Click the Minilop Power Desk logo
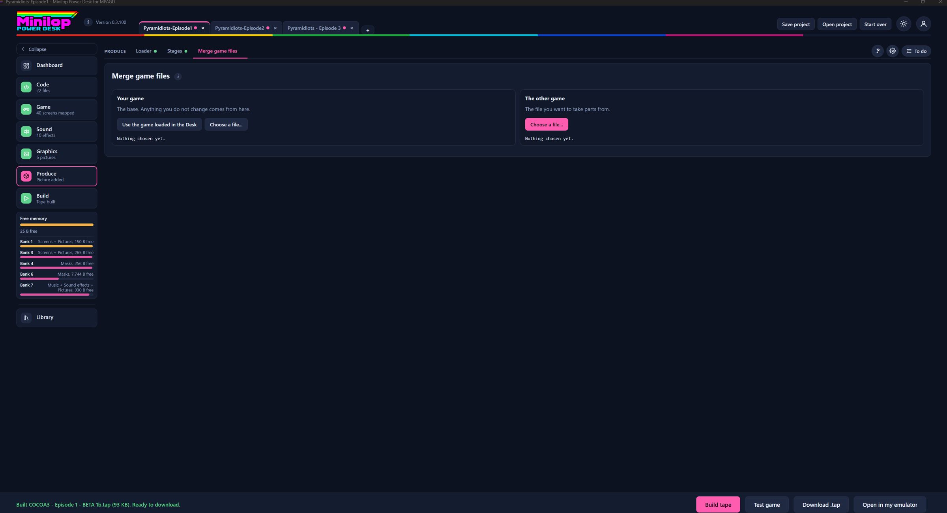Image resolution: width=947 pixels, height=513 pixels. [x=47, y=21]
